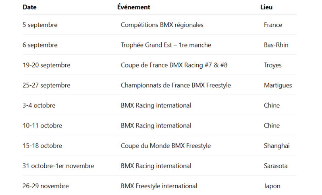322x195 pixels.
Task: Select Coupe du Monde BMX Freestyle
Action: click(x=166, y=146)
